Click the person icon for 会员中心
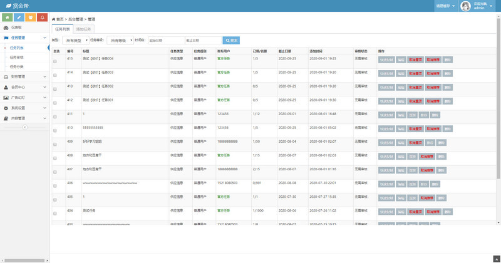This screenshot has height=263, width=501. pos(6,87)
